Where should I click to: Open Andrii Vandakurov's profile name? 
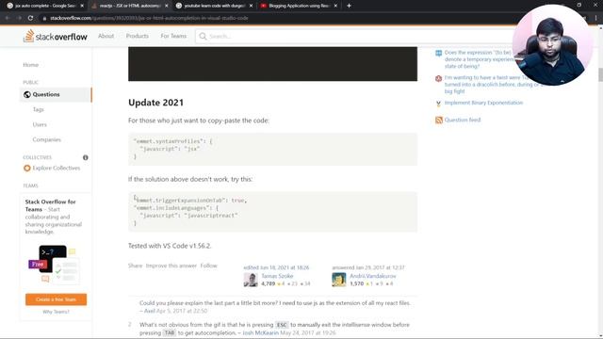[373, 276]
